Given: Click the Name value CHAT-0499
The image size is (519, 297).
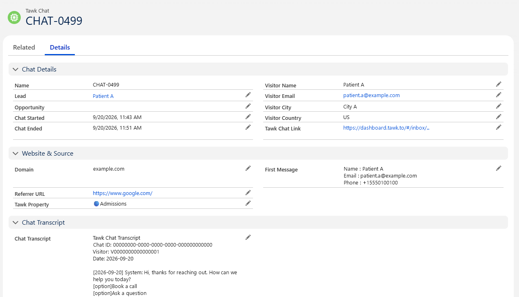Looking at the screenshot, I should pos(106,85).
